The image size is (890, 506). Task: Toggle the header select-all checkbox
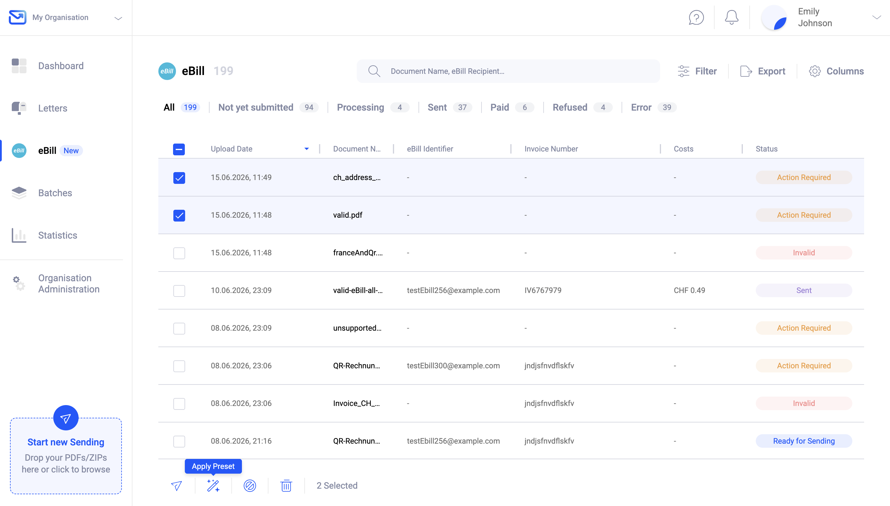[179, 149]
